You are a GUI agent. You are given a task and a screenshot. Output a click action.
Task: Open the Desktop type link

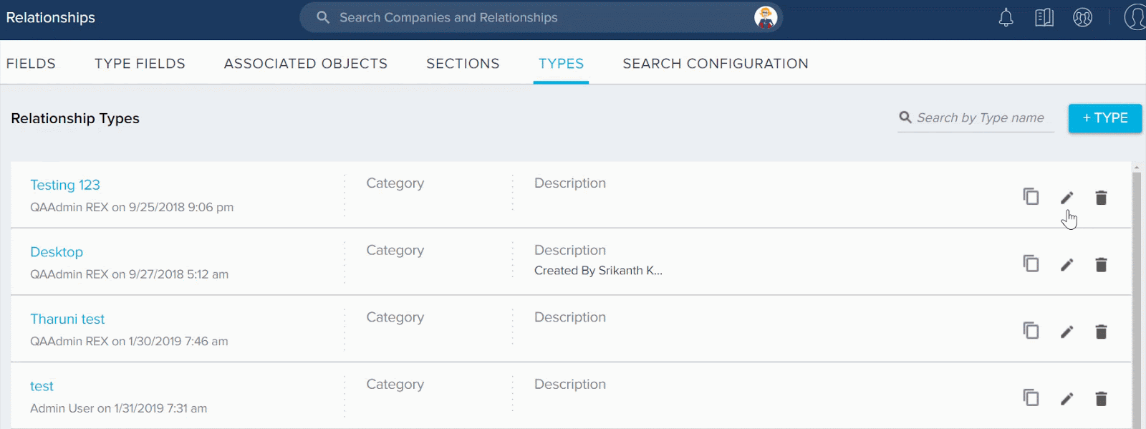[57, 252]
